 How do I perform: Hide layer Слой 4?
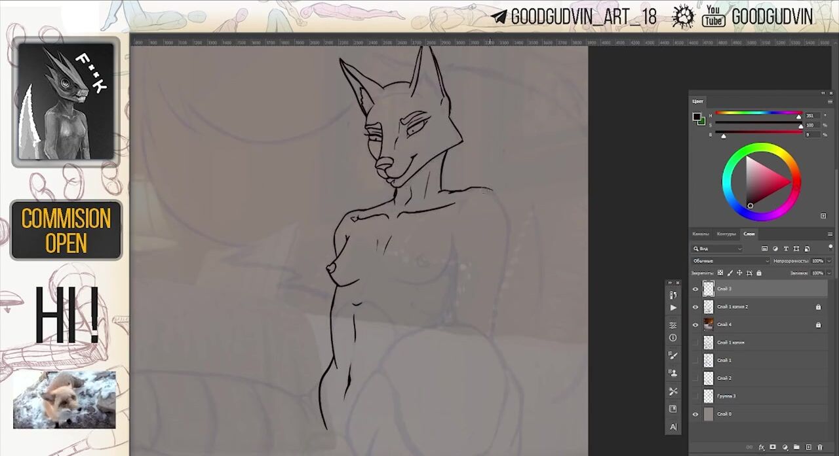695,324
